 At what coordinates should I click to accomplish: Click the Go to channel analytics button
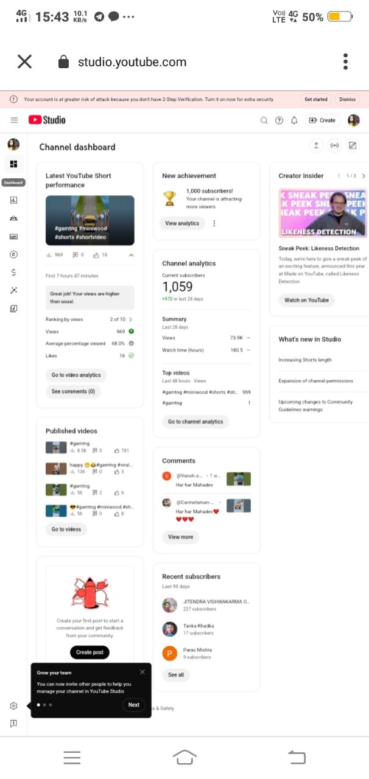pos(195,421)
